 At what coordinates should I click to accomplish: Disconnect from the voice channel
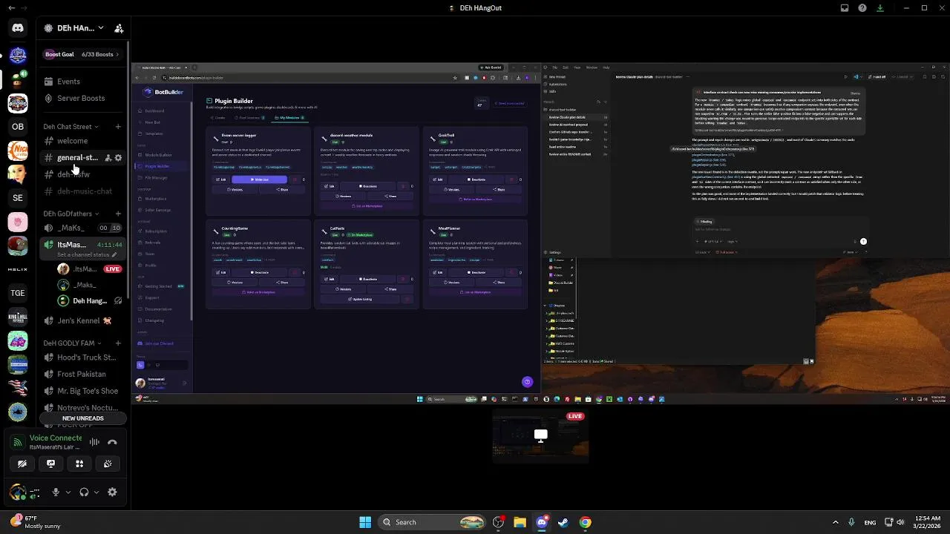112,442
